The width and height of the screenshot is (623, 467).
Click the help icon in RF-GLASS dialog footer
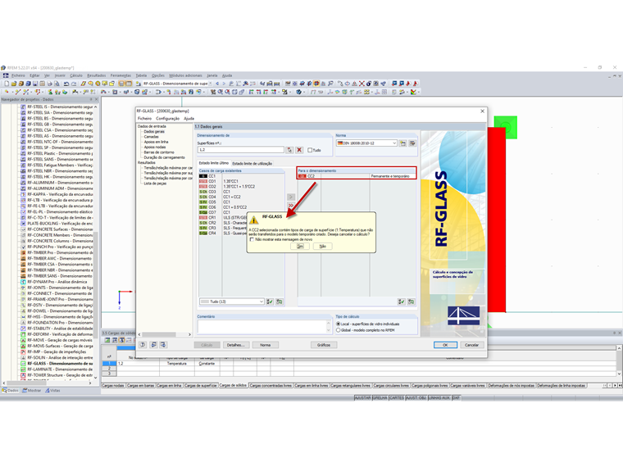tap(143, 345)
